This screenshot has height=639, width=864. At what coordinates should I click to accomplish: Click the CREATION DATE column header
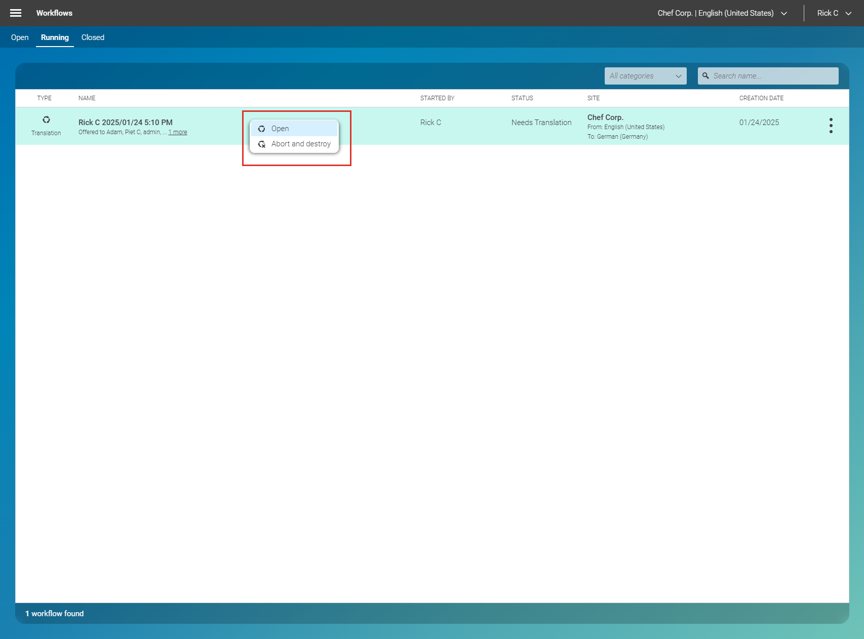point(761,98)
